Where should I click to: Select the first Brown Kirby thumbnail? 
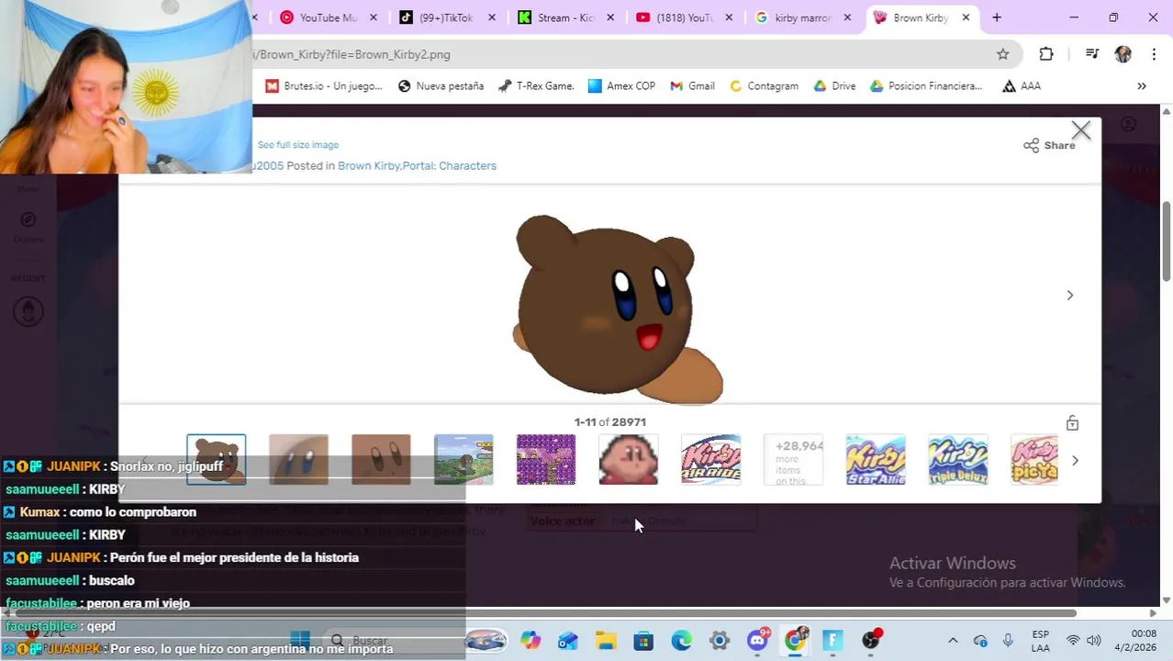pyautogui.click(x=217, y=459)
